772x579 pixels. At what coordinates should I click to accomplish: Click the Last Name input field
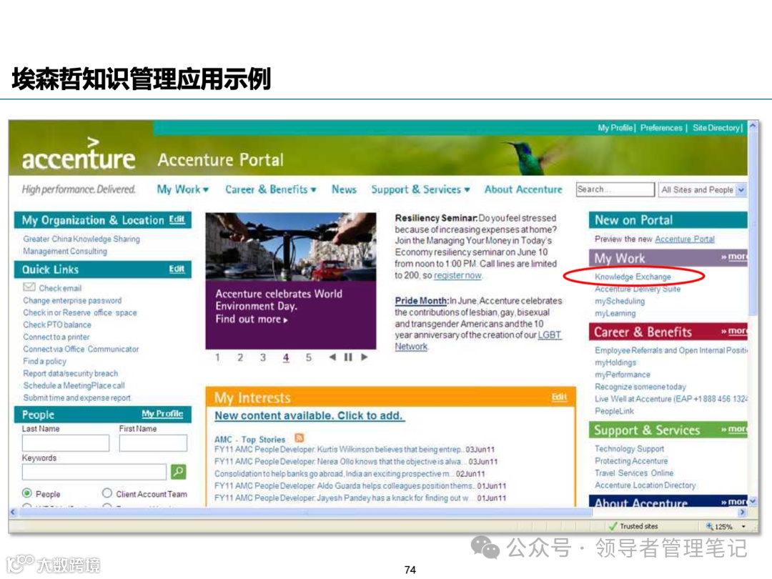[x=66, y=443]
